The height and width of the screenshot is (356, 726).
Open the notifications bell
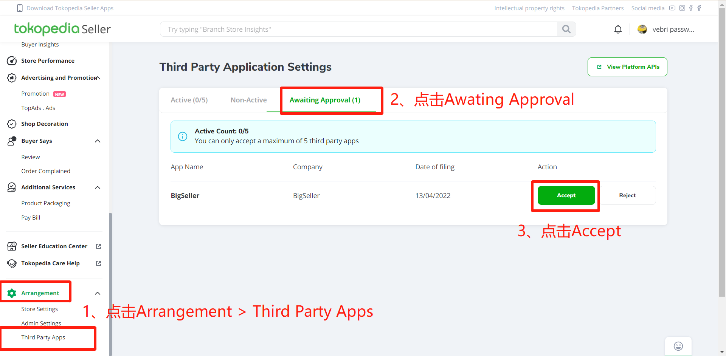(618, 29)
